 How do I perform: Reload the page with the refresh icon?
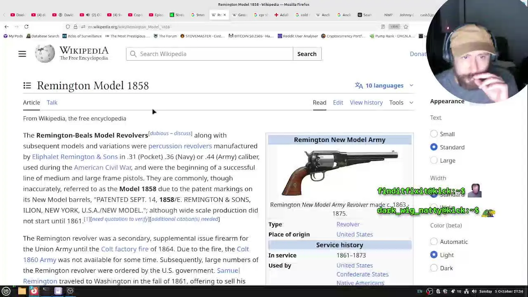click(x=26, y=27)
